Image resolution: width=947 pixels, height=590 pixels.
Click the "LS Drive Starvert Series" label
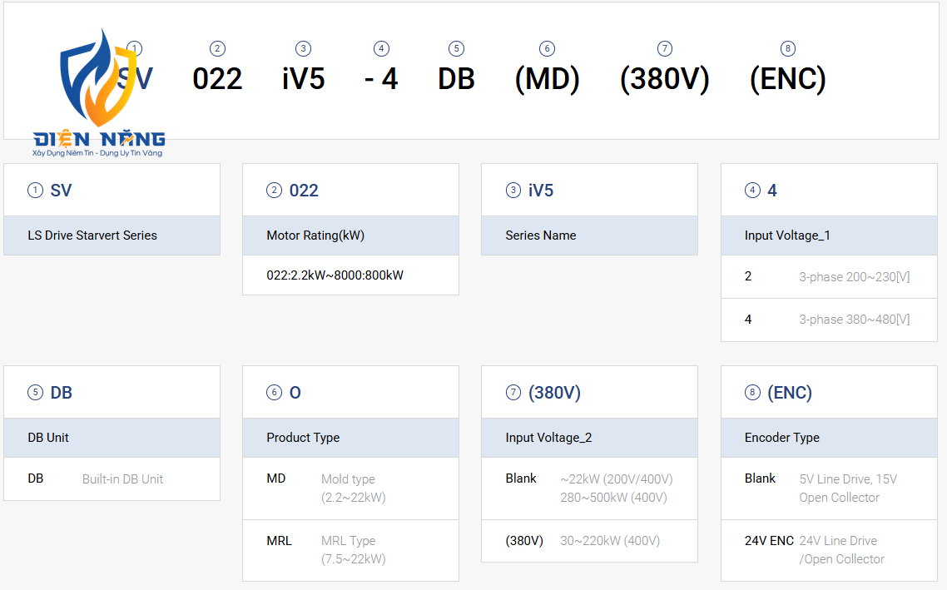(92, 236)
